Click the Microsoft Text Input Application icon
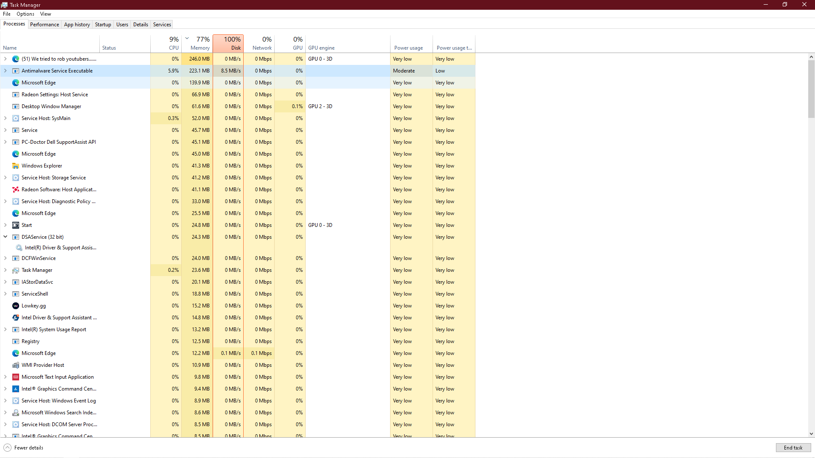Screen dimensions: 815x458 pos(16,377)
